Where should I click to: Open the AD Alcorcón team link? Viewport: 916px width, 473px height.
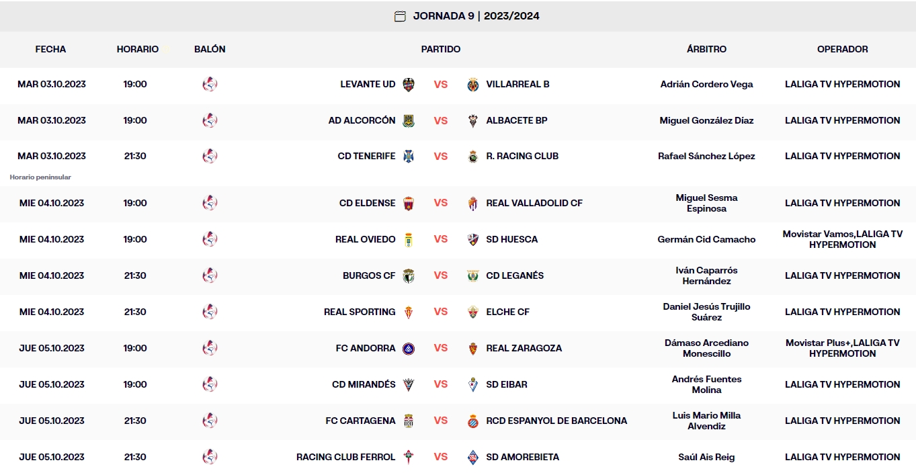point(362,121)
